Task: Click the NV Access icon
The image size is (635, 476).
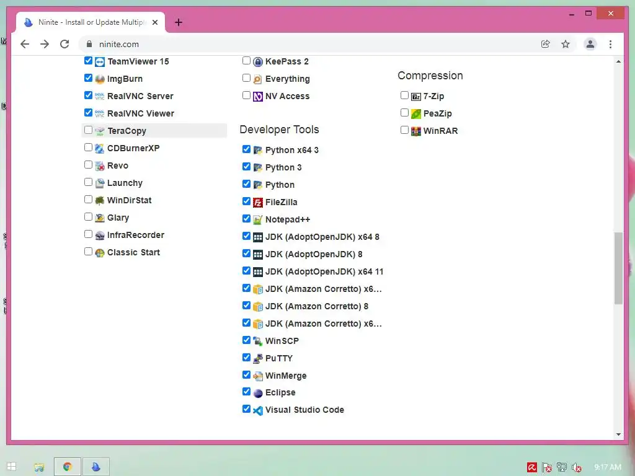Action: tap(258, 97)
